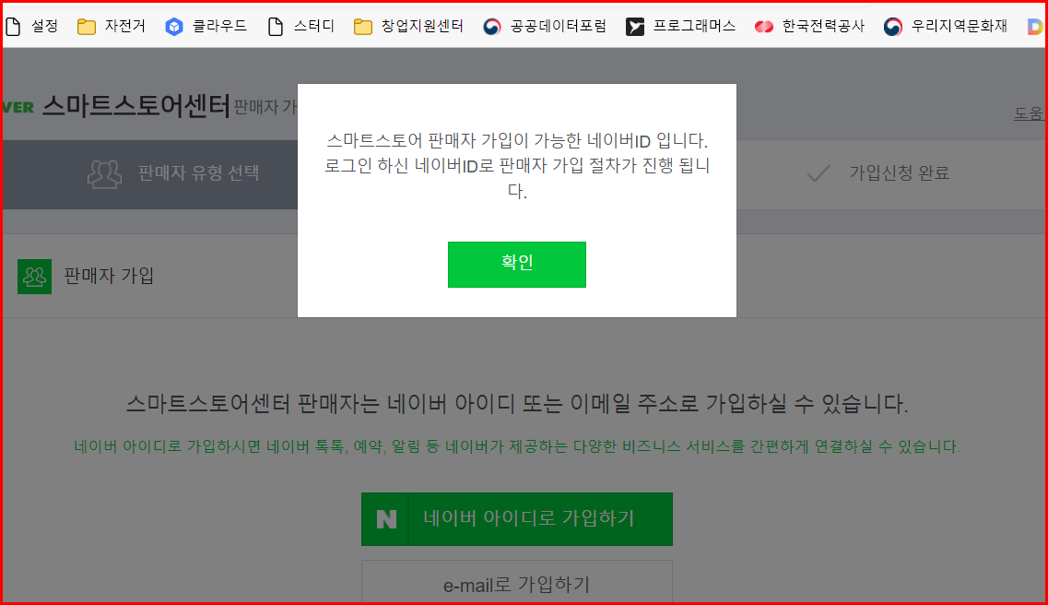Image resolution: width=1048 pixels, height=605 pixels.
Task: Click the 한국전력공사 red logo icon
Action: 764,27
